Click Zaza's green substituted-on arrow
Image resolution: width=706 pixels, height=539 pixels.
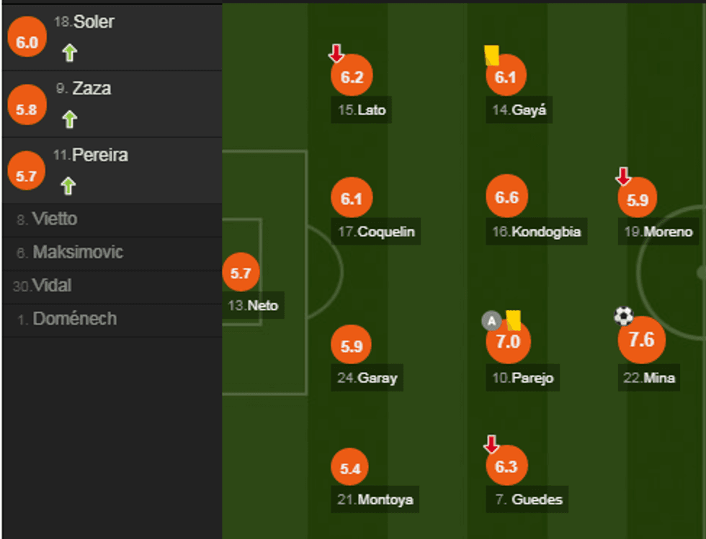69,119
